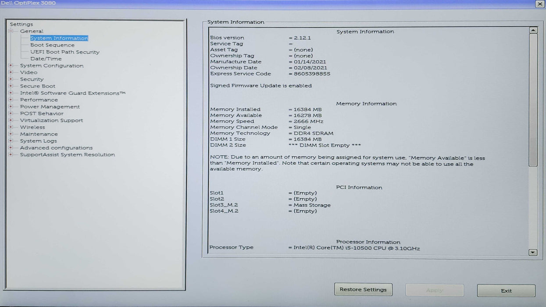Expand the System Configuration node
Viewport: 546px width, 307px height.
[x=11, y=66]
